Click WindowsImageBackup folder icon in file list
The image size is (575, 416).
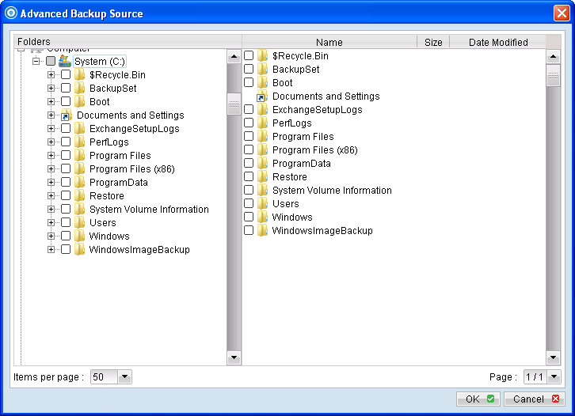(263, 230)
